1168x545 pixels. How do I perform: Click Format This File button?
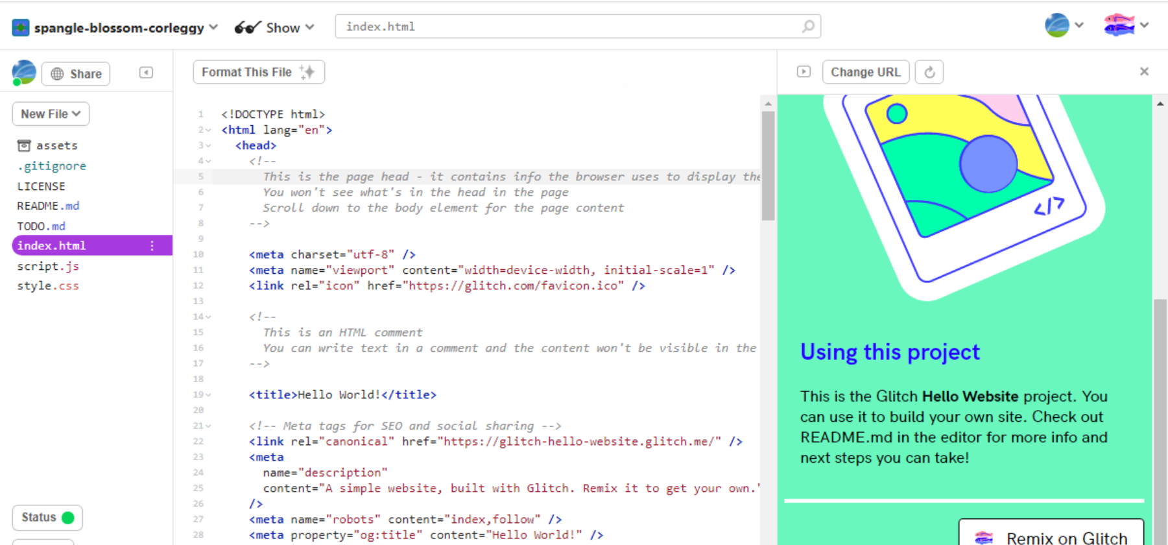click(259, 72)
